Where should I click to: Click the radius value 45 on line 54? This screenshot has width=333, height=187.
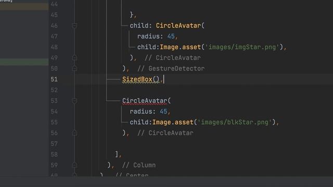click(x=163, y=112)
